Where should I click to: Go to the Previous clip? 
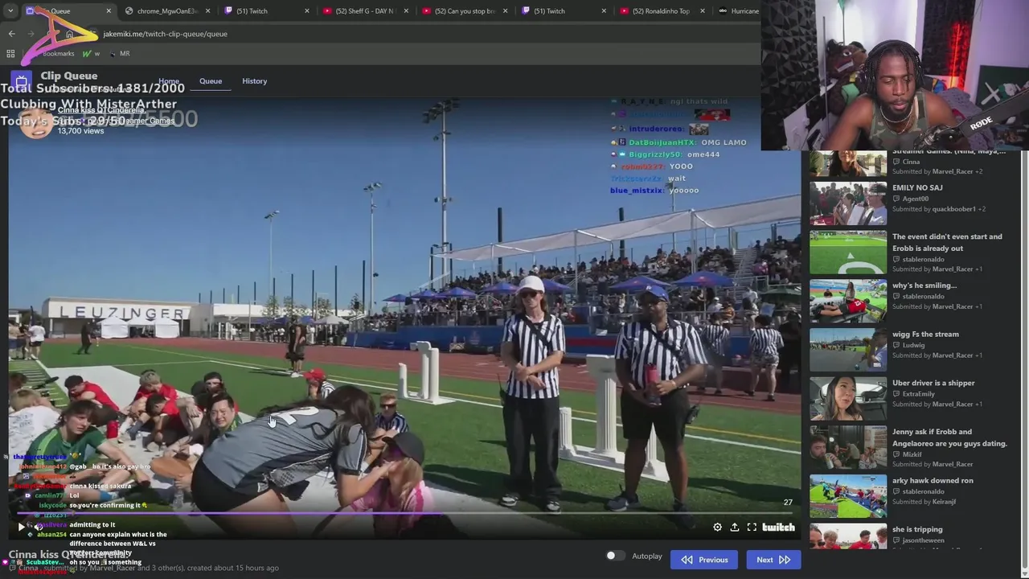click(705, 560)
